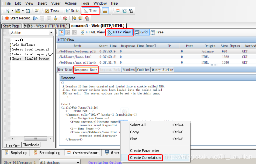Click the second clock icon in the record toolbar
The width and height of the screenshot is (256, 164).
[81, 18]
